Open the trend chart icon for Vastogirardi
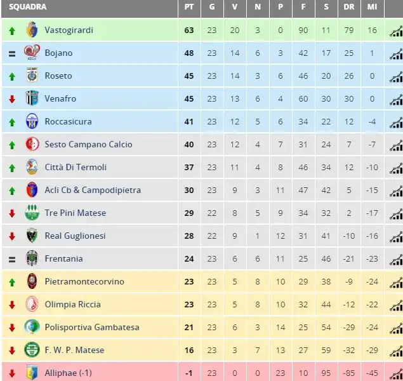The image size is (403, 381). tap(396, 31)
